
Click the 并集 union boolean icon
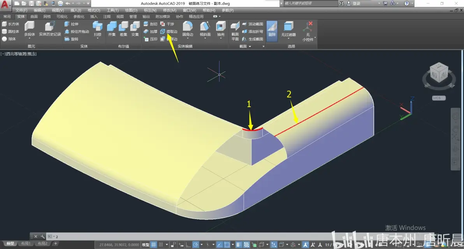[112, 29]
